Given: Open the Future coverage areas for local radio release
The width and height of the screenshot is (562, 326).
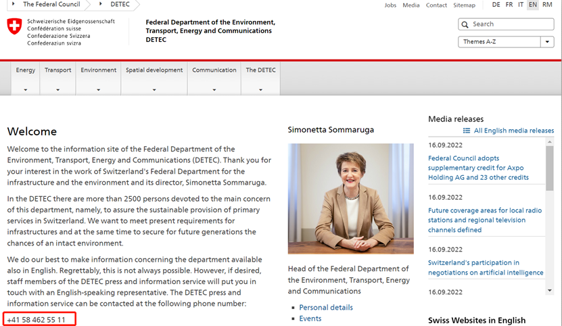Looking at the screenshot, I should (485, 220).
